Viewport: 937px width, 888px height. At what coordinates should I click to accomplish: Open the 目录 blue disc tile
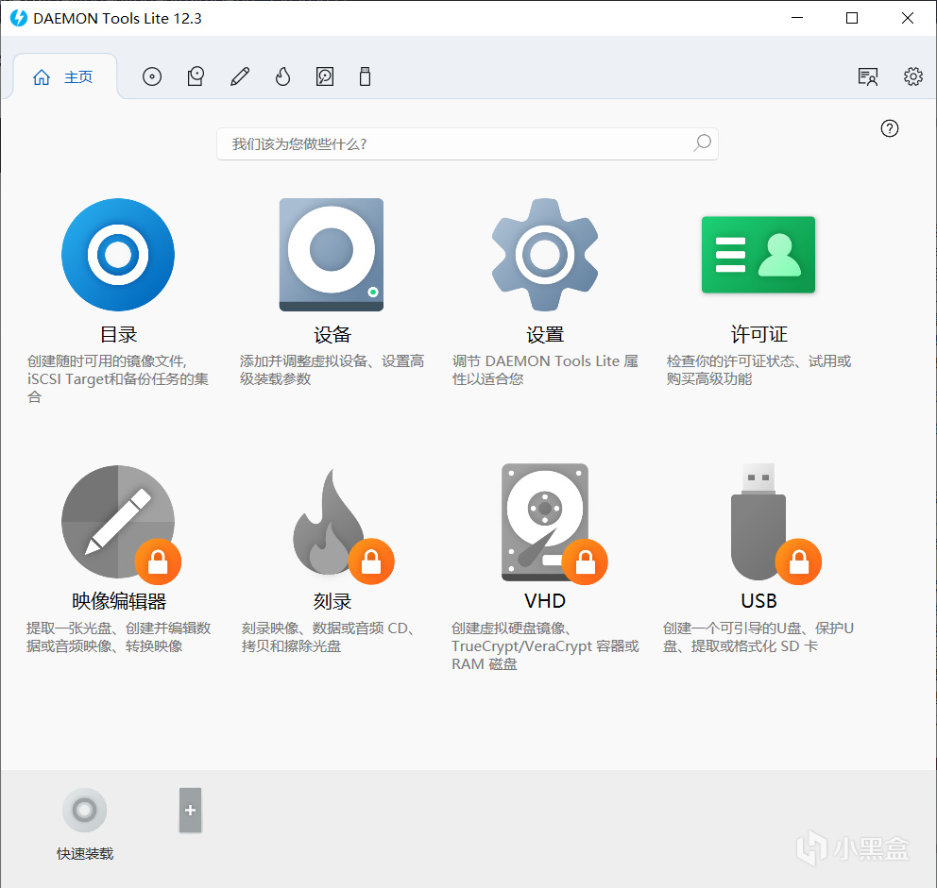(118, 255)
